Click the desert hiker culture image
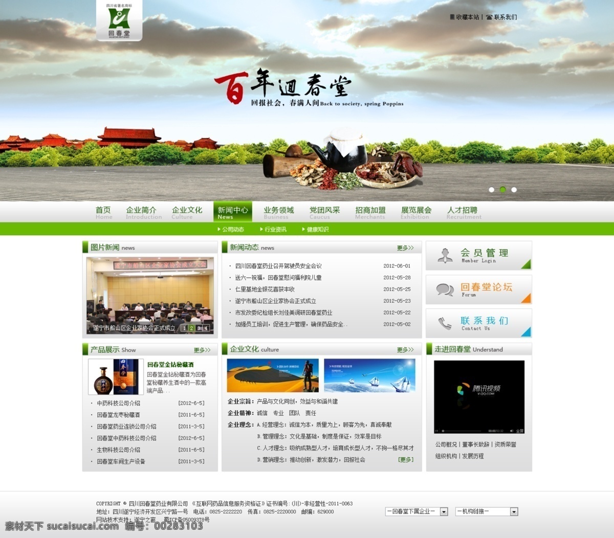This screenshot has width=614, height=538. [x=273, y=375]
